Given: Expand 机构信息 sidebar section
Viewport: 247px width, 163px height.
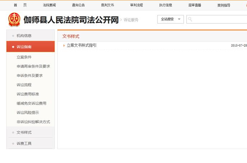Looking at the screenshot, I should click(x=24, y=36).
